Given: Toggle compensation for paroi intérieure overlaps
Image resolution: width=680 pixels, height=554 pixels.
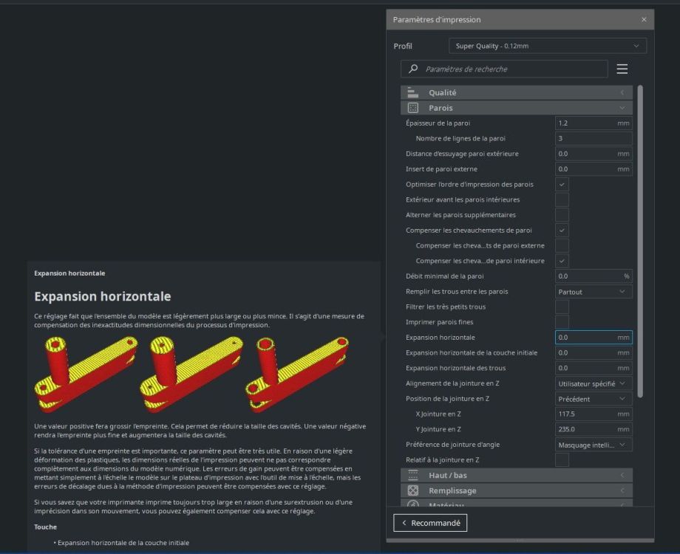Looking at the screenshot, I should [x=562, y=261].
